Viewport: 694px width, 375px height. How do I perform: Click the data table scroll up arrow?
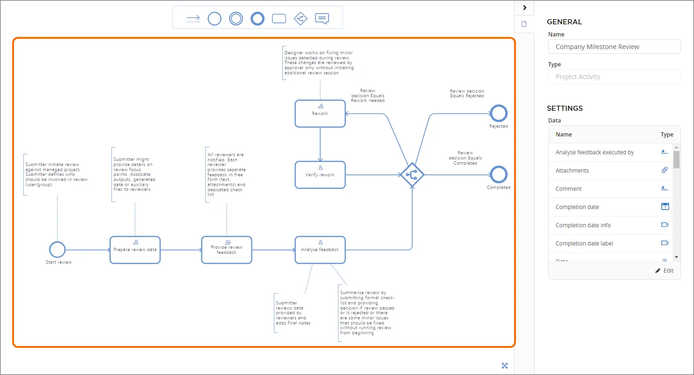677,147
